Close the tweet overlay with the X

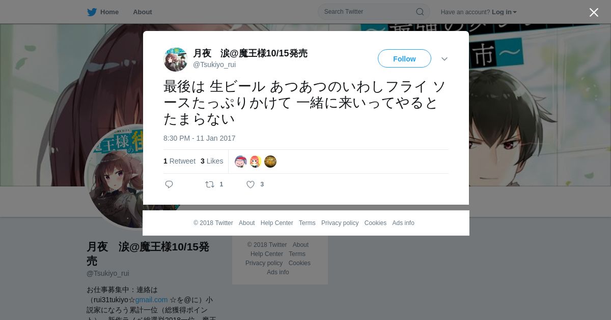[594, 12]
